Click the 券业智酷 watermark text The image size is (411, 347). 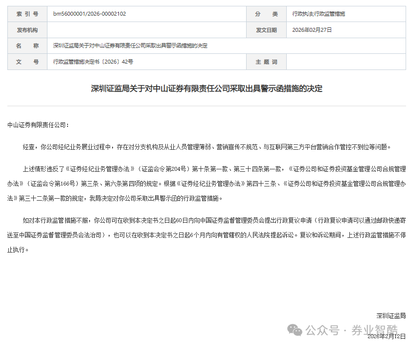pyautogui.click(x=379, y=330)
